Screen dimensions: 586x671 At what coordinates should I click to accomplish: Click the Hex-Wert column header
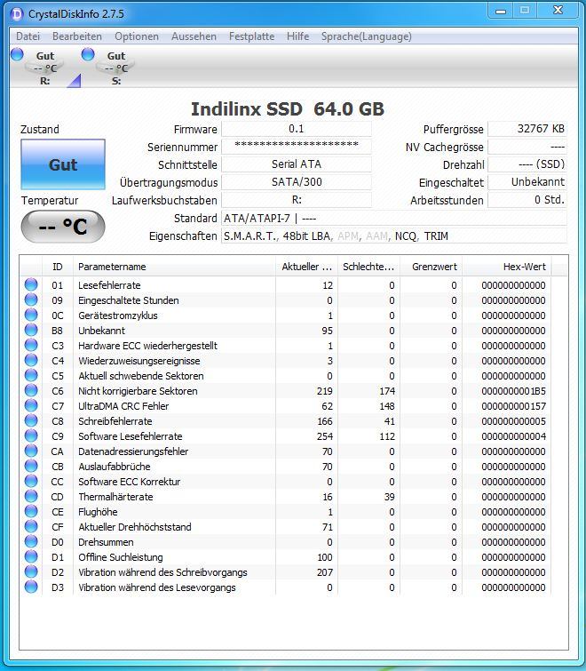[x=507, y=267]
